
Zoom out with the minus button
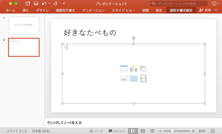(x=160, y=131)
